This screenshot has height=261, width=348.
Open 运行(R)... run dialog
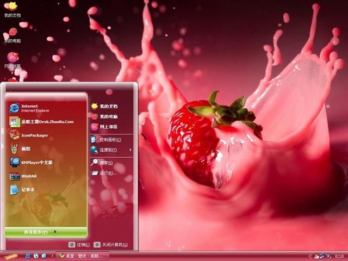pyautogui.click(x=111, y=173)
